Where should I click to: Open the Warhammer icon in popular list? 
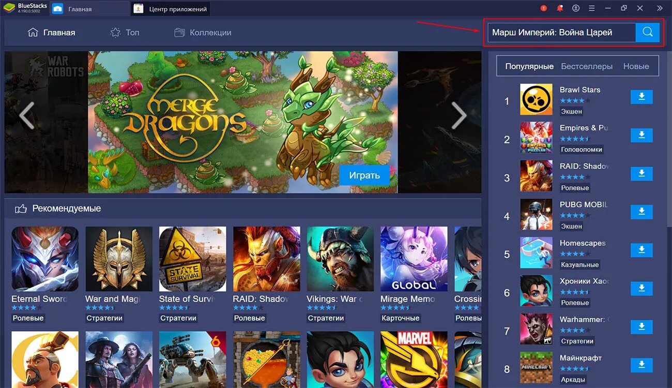[536, 330]
